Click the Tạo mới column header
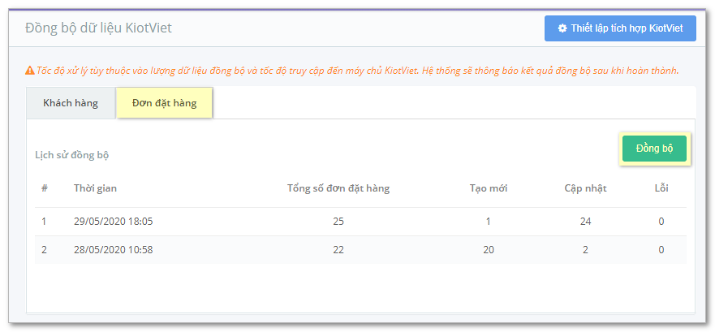The height and width of the screenshot is (332, 715). (489, 188)
